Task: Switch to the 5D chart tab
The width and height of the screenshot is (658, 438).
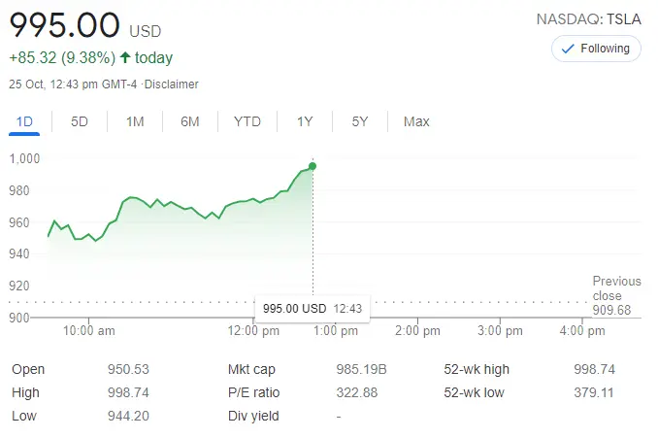Action: pos(80,121)
